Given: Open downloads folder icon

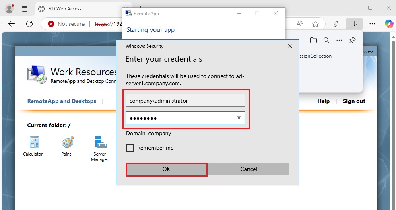Looking at the screenshot, I should [x=313, y=40].
